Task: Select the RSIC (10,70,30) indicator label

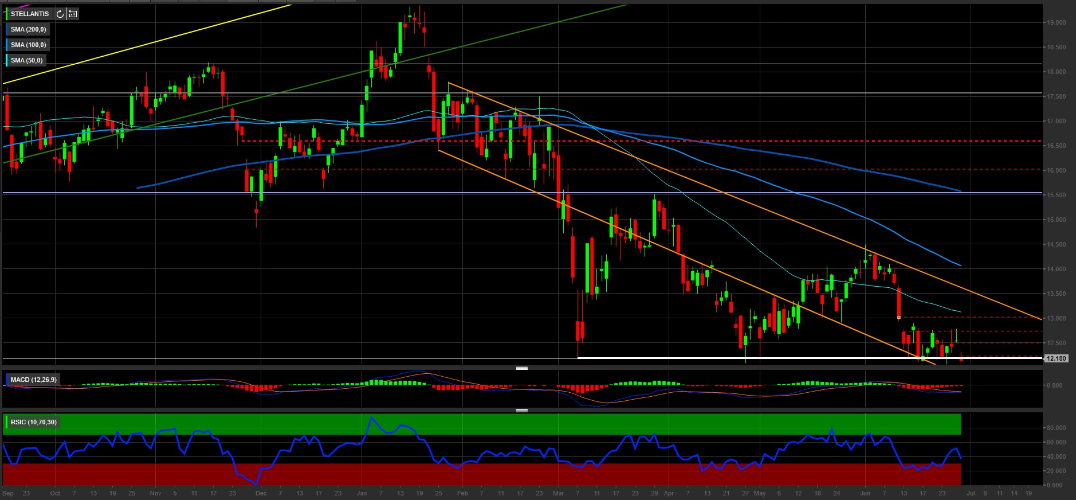Action: 34,422
